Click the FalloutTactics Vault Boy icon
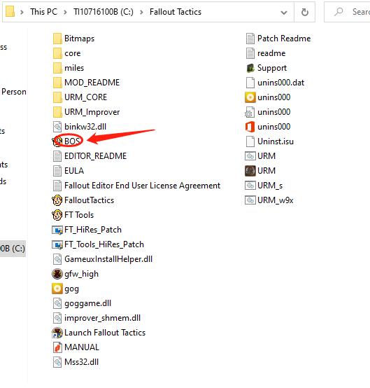The image size is (370, 388). pos(57,200)
